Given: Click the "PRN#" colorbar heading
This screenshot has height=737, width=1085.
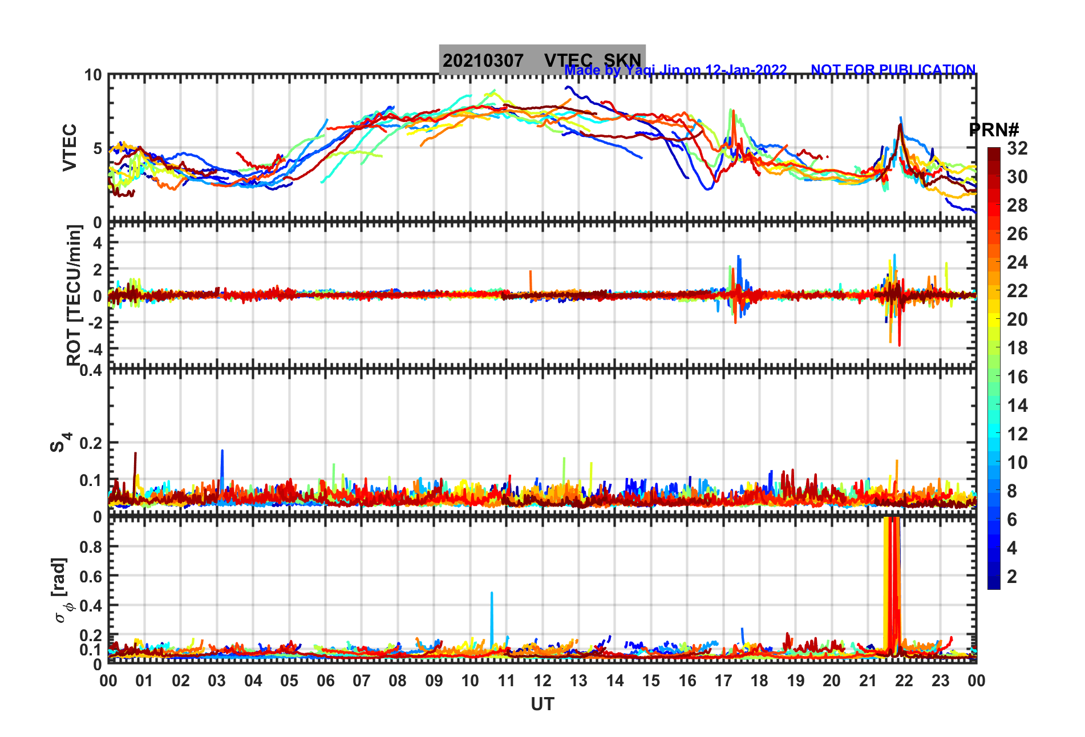Looking at the screenshot, I should tap(994, 130).
